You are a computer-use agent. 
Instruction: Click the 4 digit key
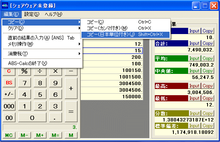click(24, 94)
